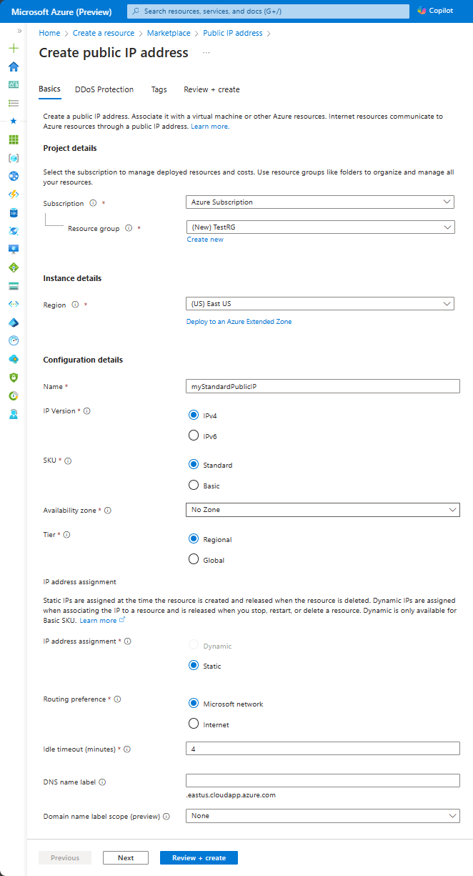Choose the Basic SKU option

pyautogui.click(x=193, y=485)
